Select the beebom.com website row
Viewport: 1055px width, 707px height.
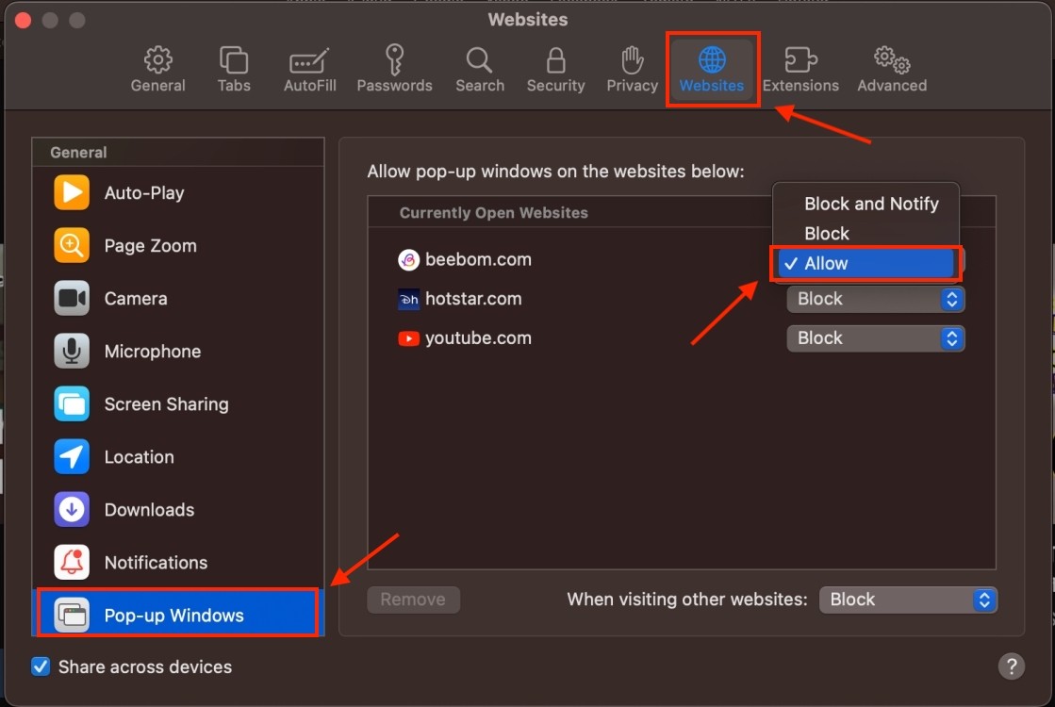click(x=682, y=259)
